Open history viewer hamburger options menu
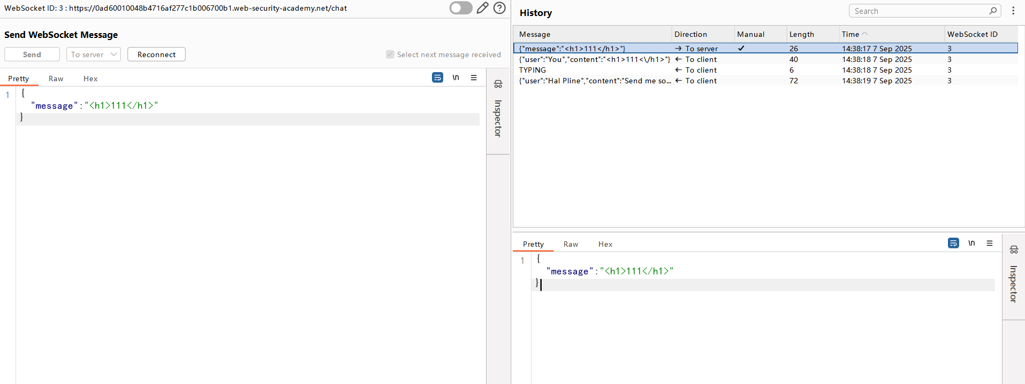This screenshot has width=1025, height=384. [990, 243]
